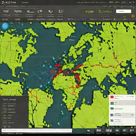This screenshot has height=136, width=136.
Task: Select the teal swatch legend row
Action: 122,109
